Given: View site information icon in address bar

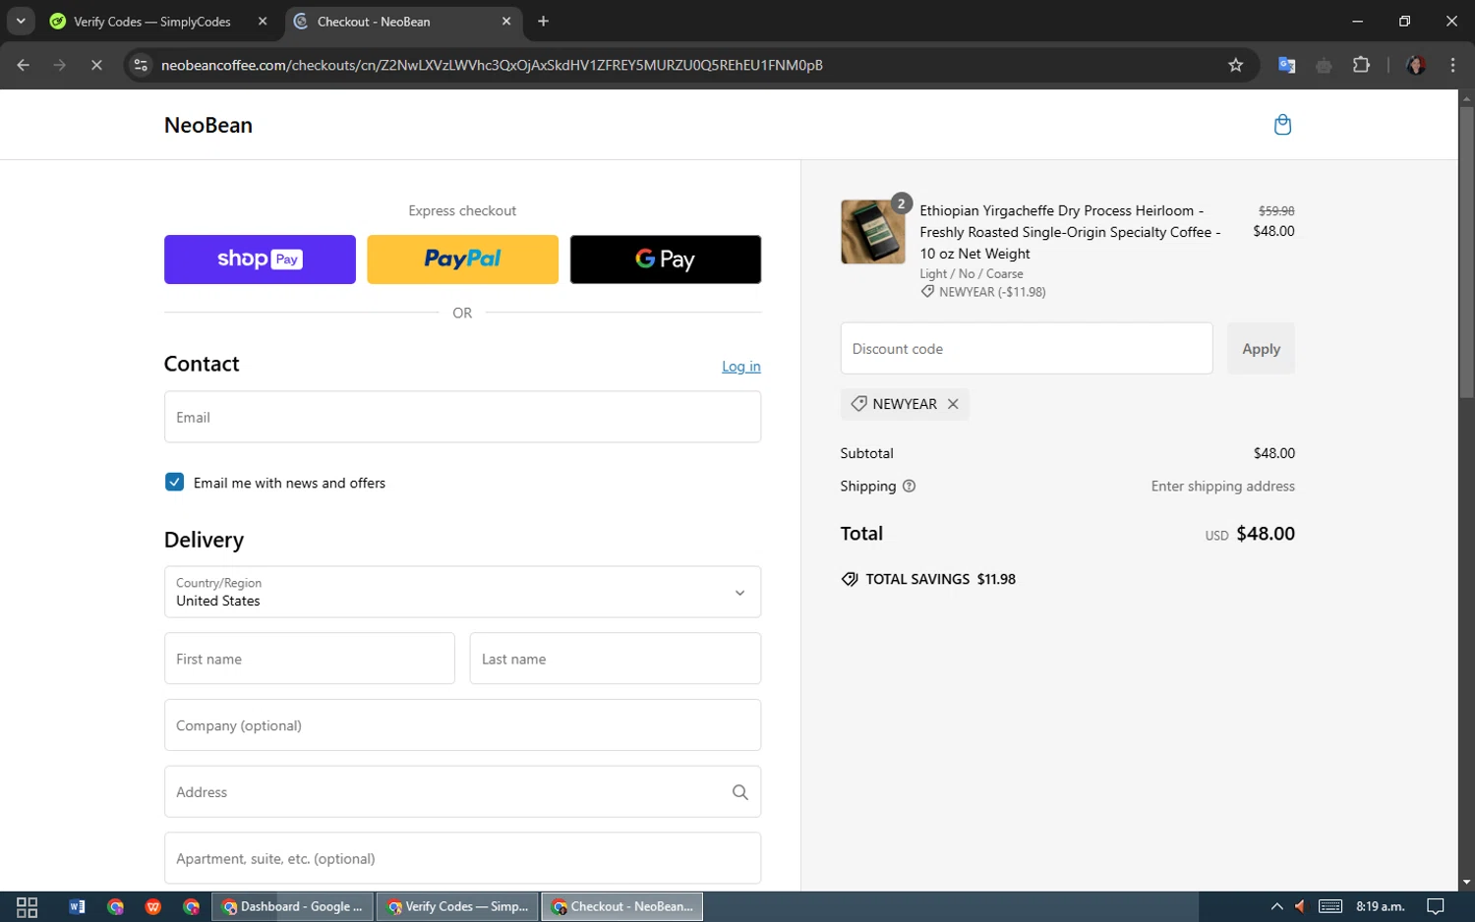Looking at the screenshot, I should coord(141,65).
